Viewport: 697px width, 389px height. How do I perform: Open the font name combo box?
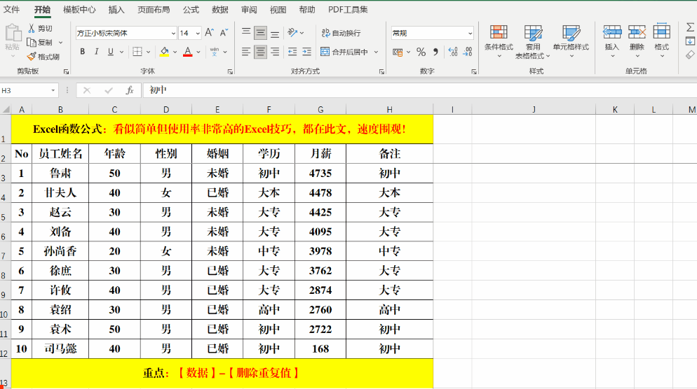[x=126, y=34]
